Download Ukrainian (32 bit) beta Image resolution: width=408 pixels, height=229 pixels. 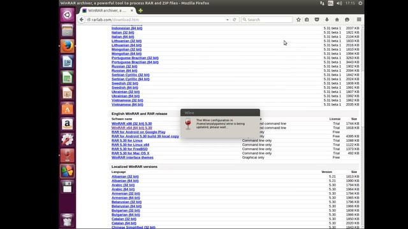pyautogui.click(x=126, y=92)
